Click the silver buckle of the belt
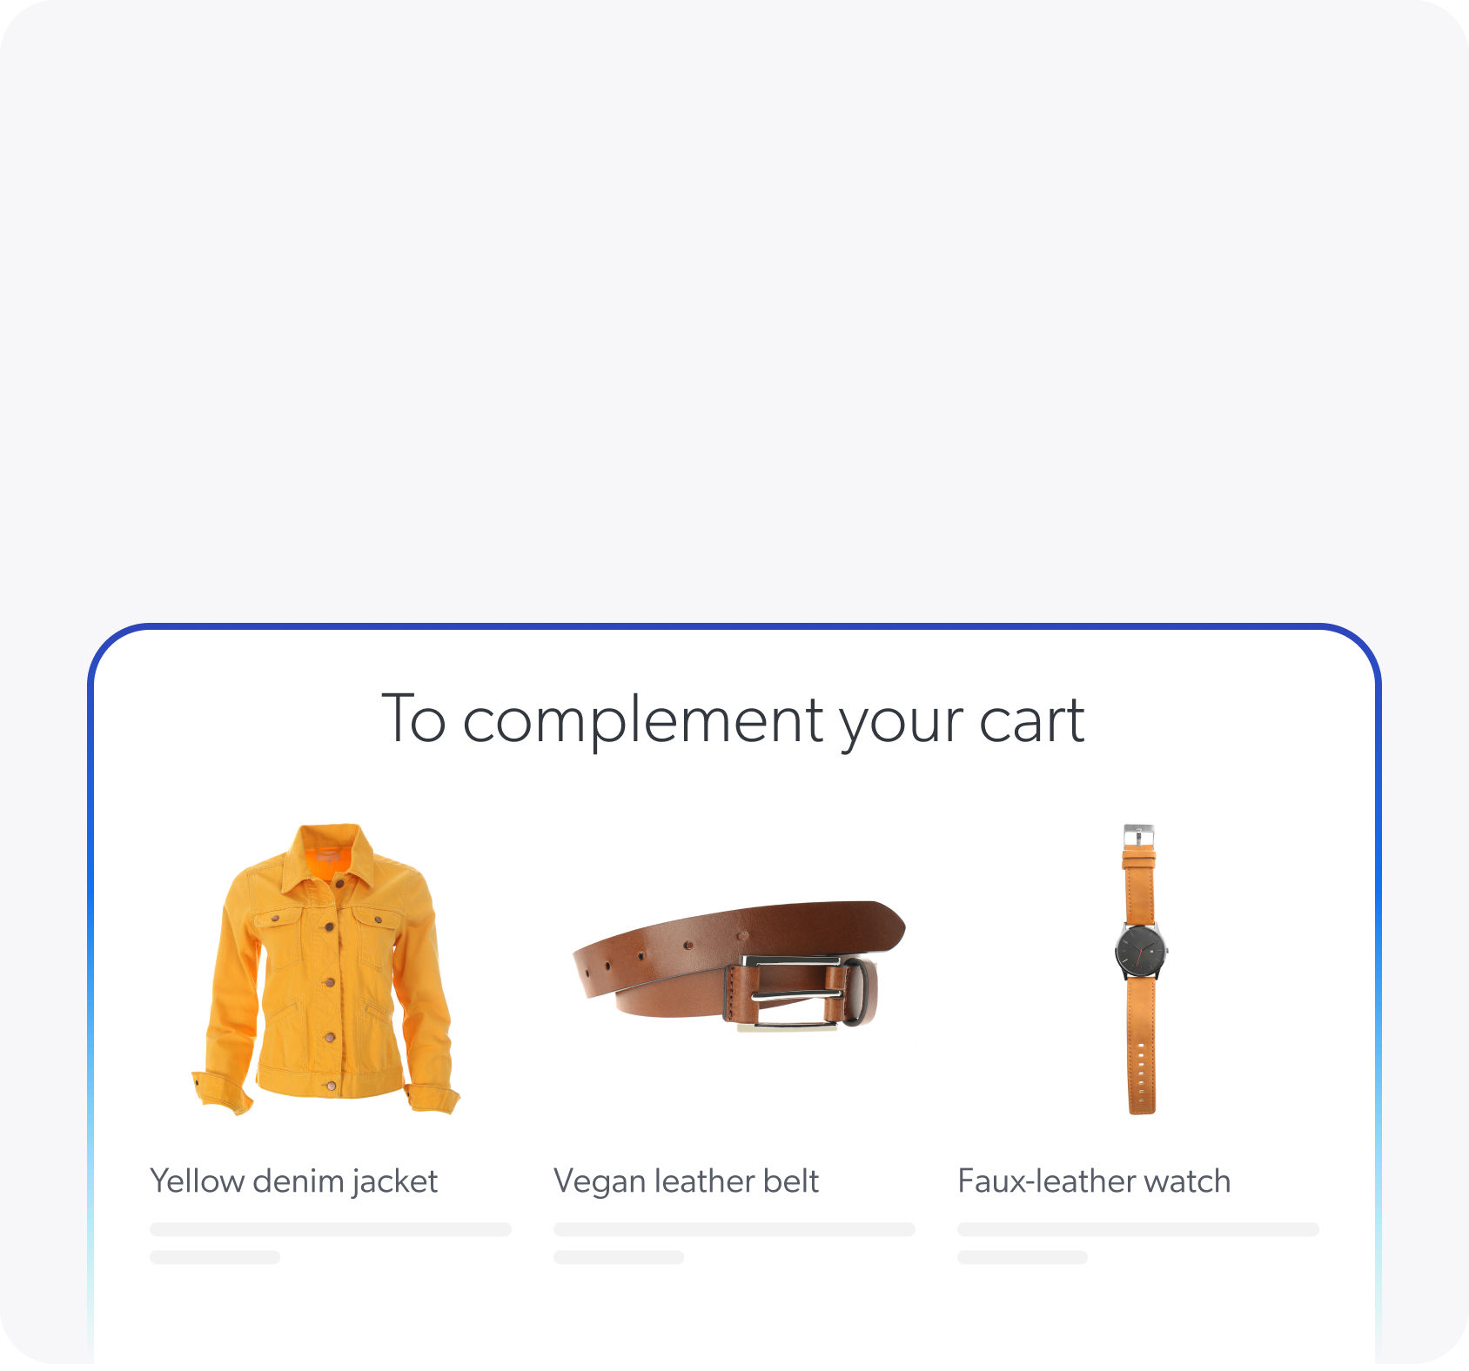 click(x=792, y=994)
